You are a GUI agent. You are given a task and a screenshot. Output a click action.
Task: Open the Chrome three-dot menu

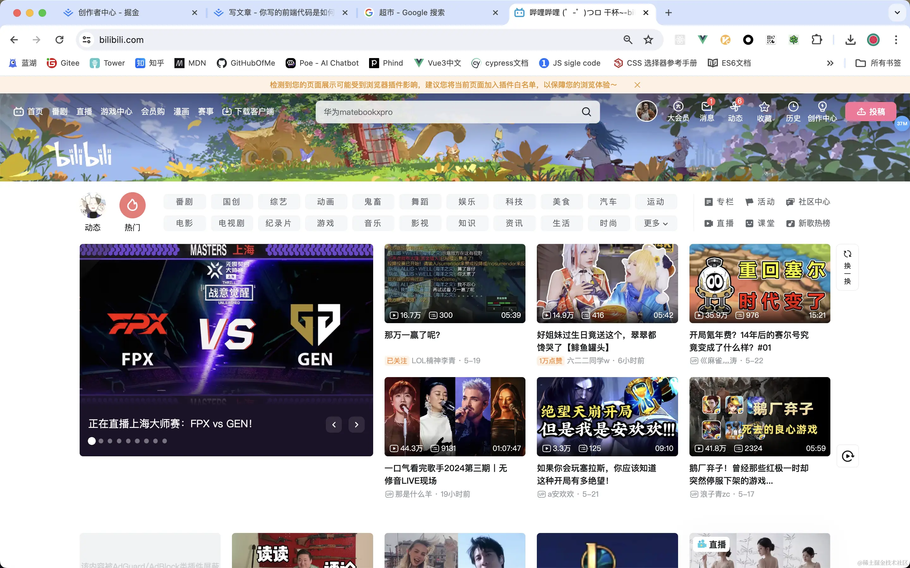click(x=896, y=40)
